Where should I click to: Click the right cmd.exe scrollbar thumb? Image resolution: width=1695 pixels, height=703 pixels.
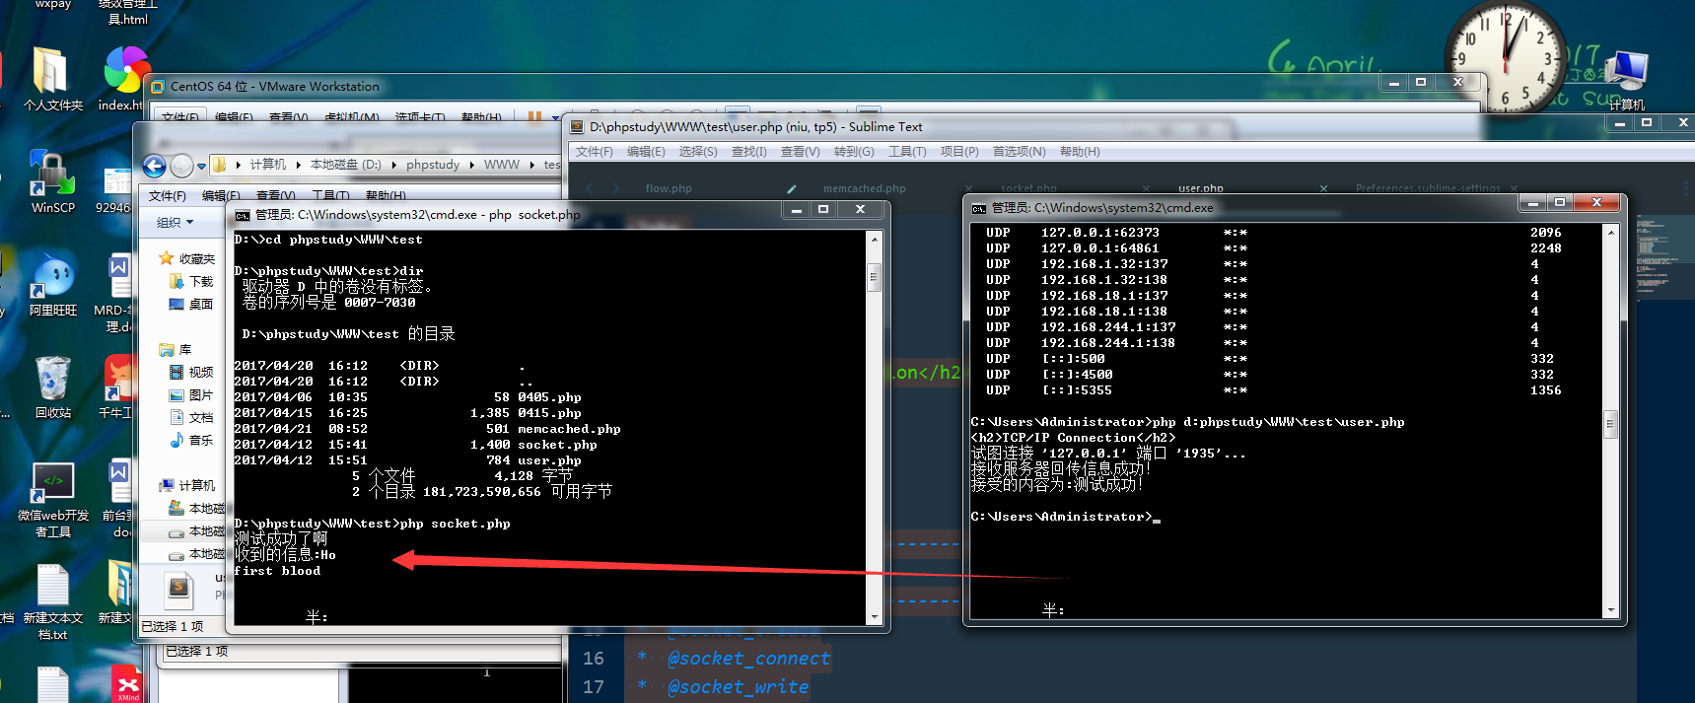1610,425
